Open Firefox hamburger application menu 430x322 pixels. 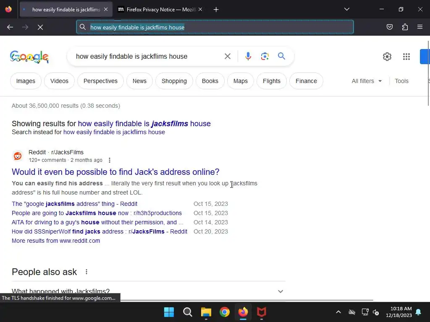tap(420, 27)
